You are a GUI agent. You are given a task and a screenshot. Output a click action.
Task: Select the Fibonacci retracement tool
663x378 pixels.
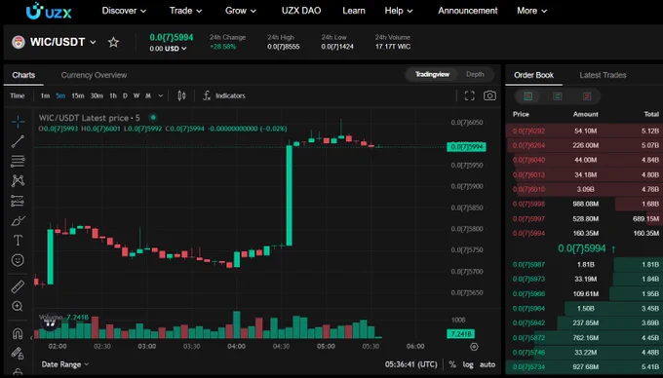pyautogui.click(x=18, y=161)
